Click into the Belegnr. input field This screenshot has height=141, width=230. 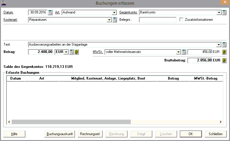158,20
